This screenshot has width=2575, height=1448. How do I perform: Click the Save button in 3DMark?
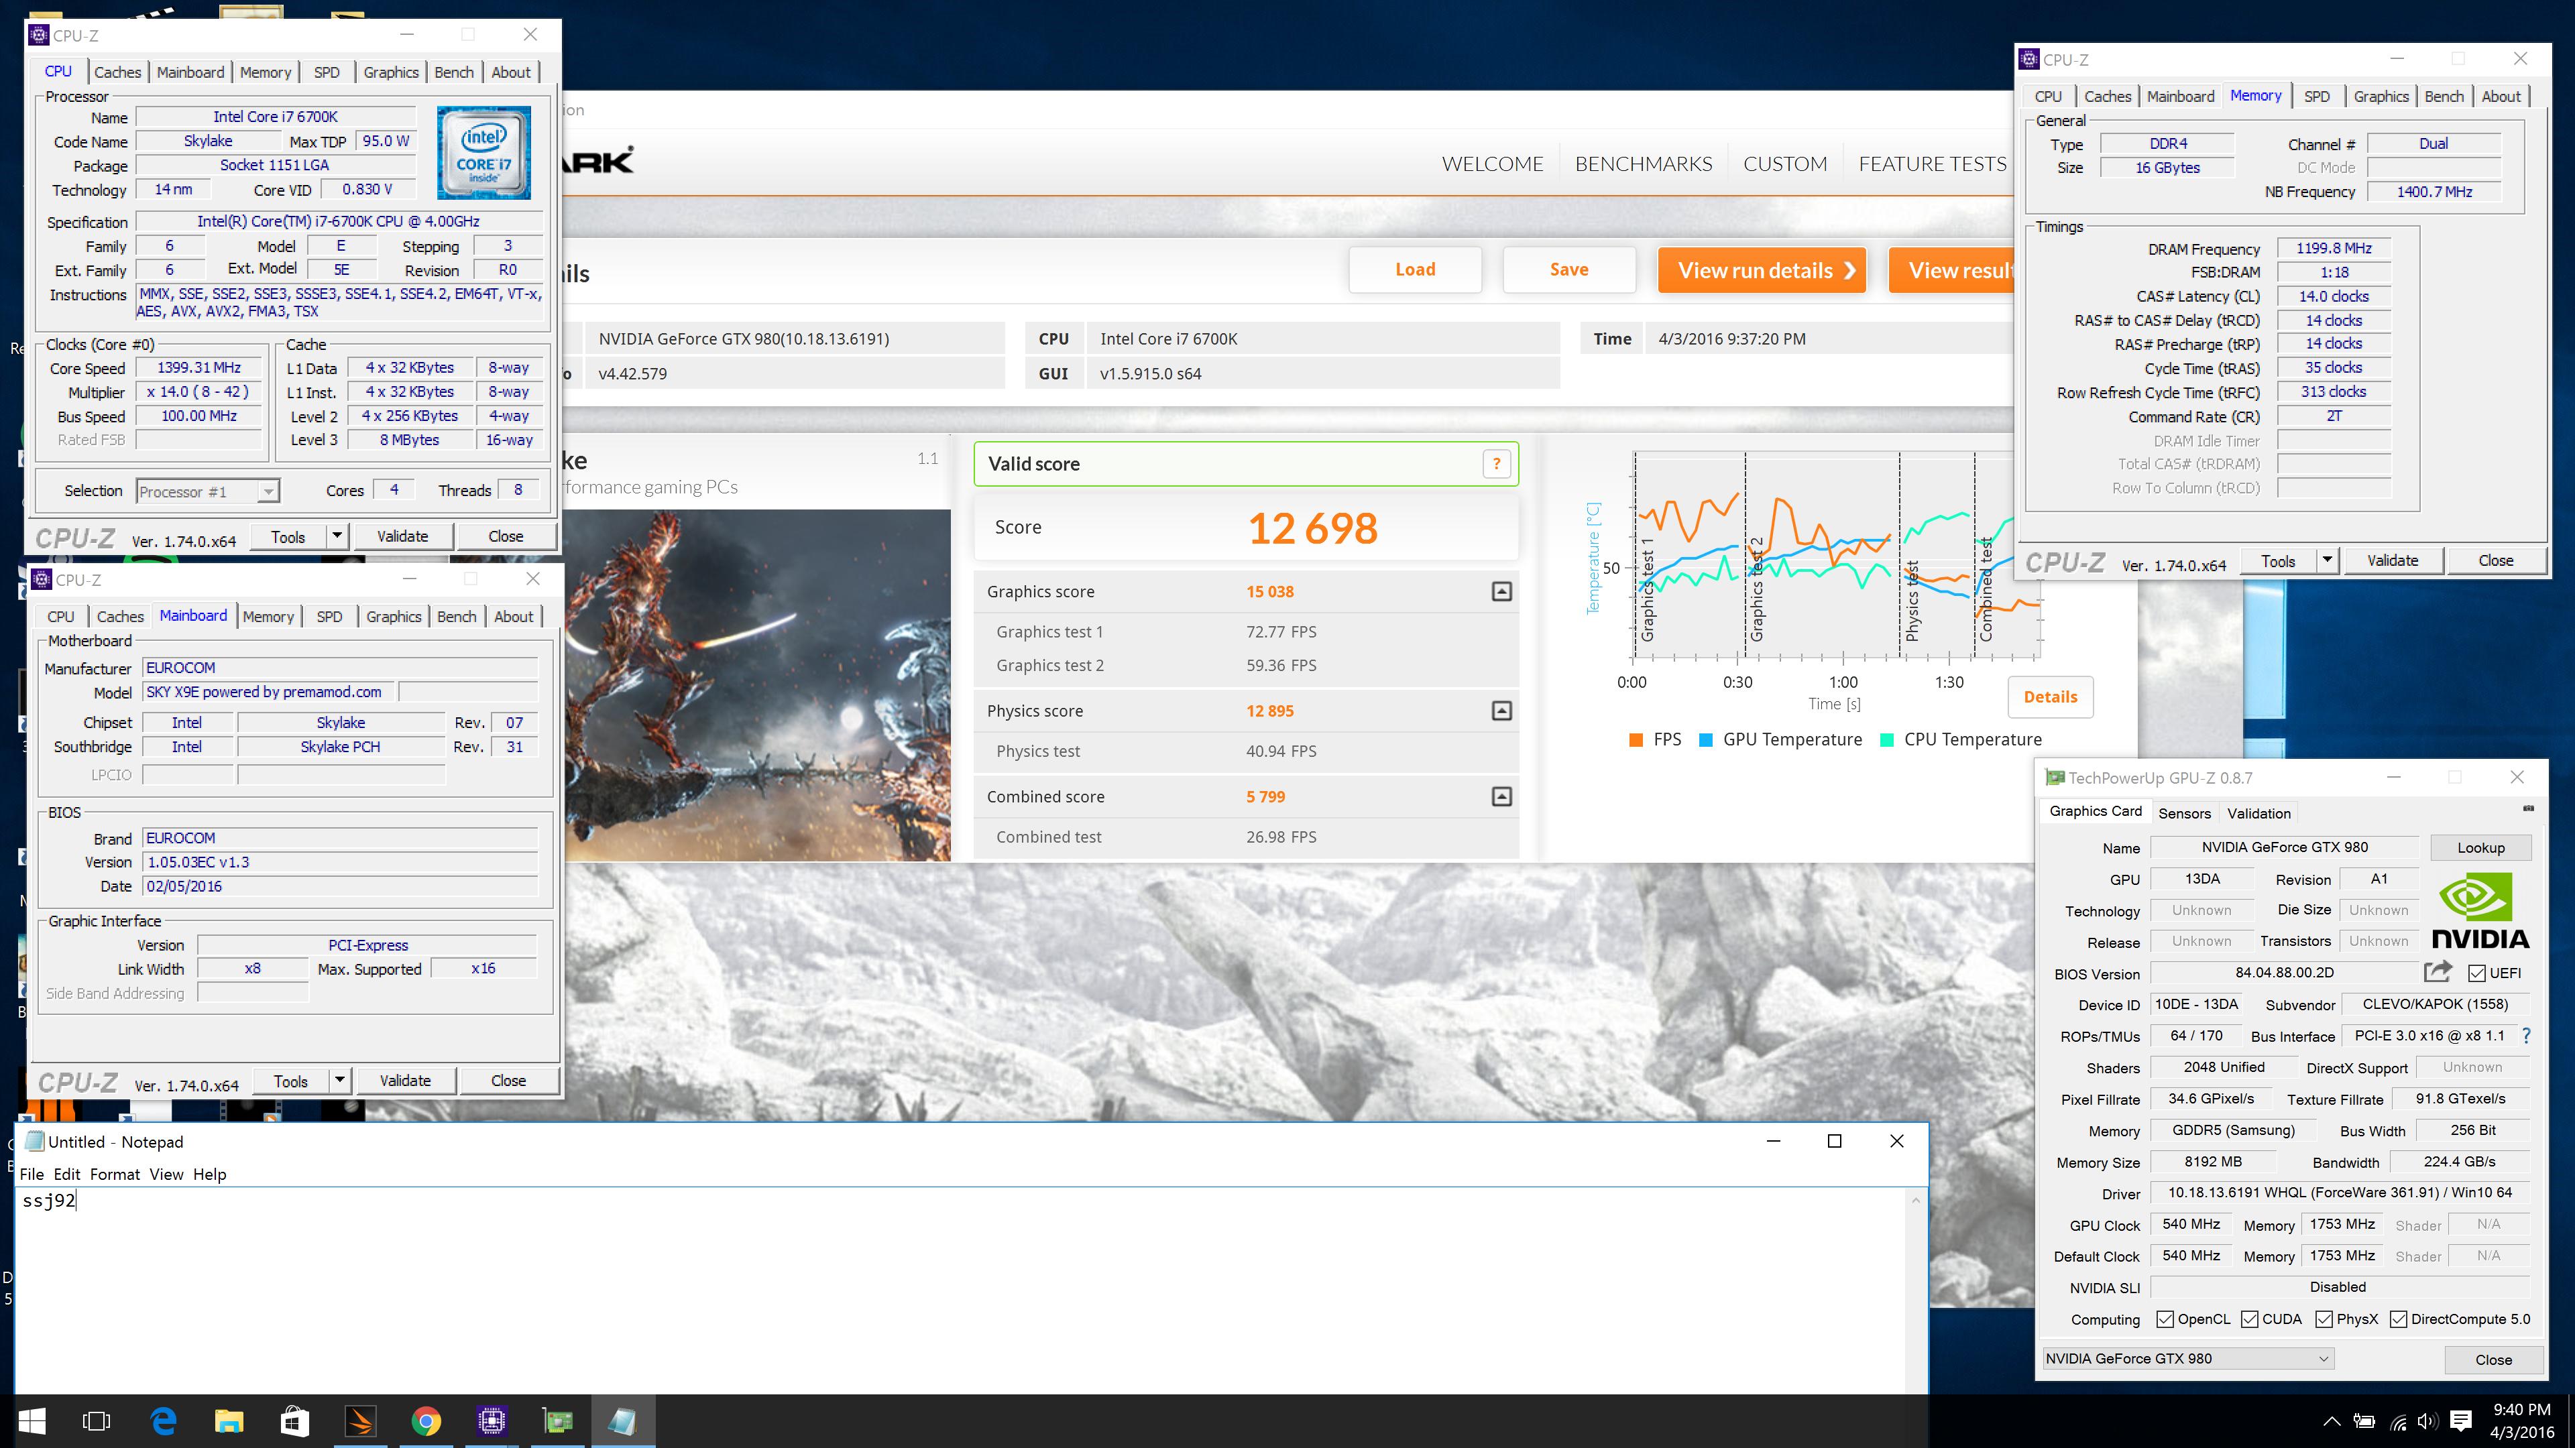pos(1568,269)
